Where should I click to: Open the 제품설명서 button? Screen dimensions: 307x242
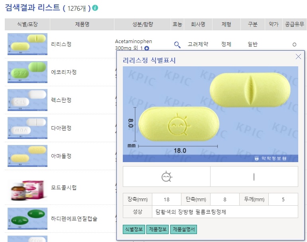coord(184,229)
